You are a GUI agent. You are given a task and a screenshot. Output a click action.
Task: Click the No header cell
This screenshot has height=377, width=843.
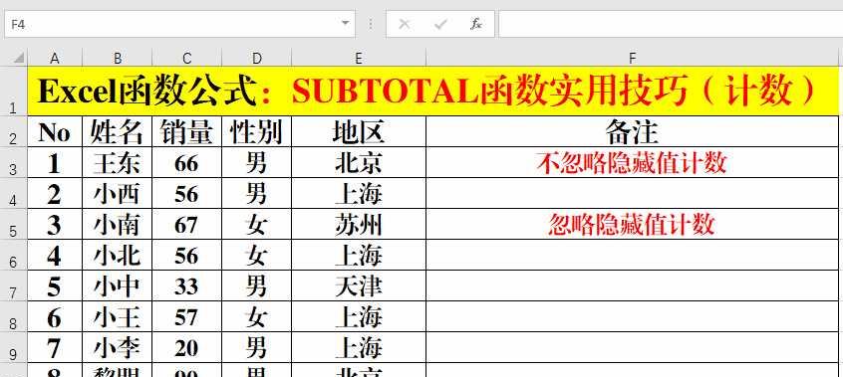pos(54,131)
